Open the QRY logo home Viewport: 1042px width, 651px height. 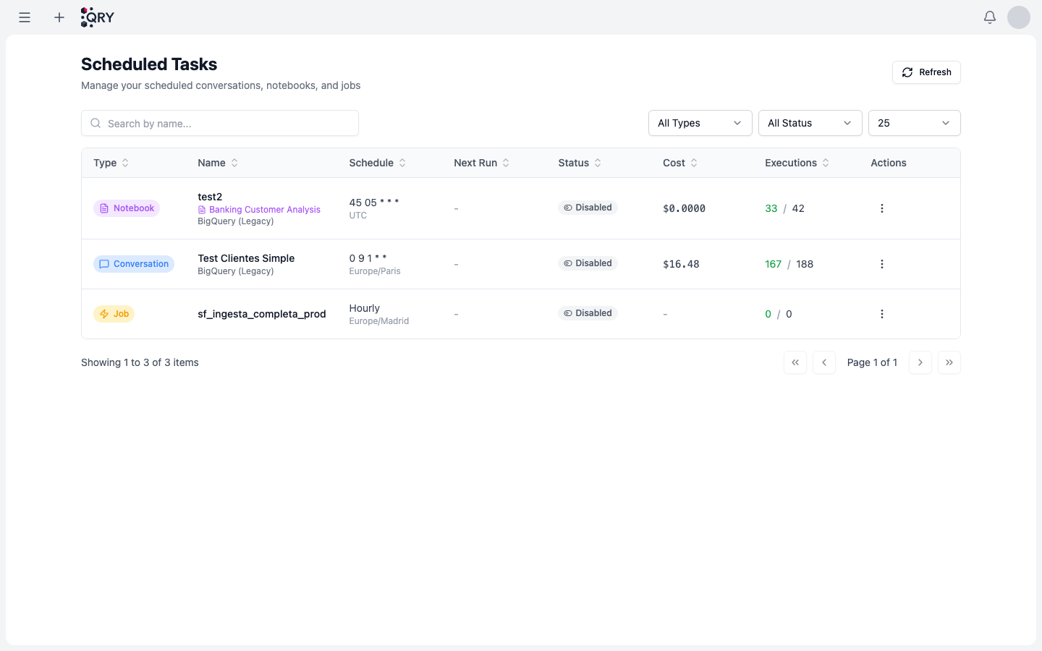98,17
